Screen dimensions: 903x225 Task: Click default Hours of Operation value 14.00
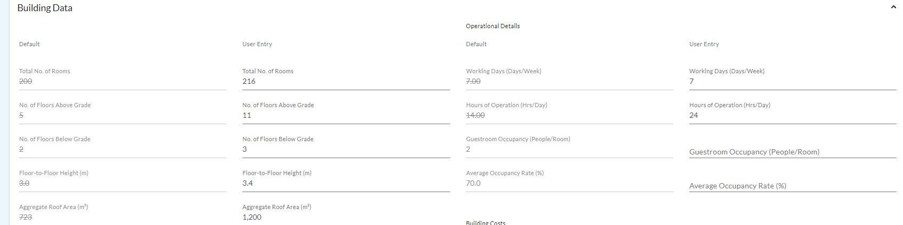click(475, 116)
